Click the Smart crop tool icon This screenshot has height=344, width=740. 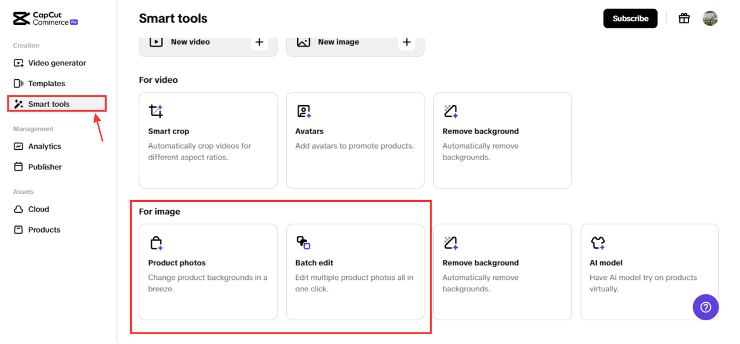[x=156, y=111]
